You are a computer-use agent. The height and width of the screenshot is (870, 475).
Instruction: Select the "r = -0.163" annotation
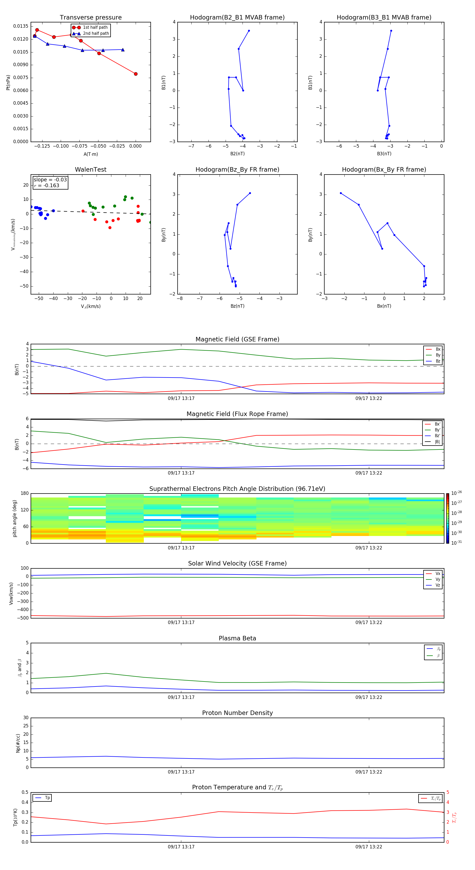tap(47, 185)
